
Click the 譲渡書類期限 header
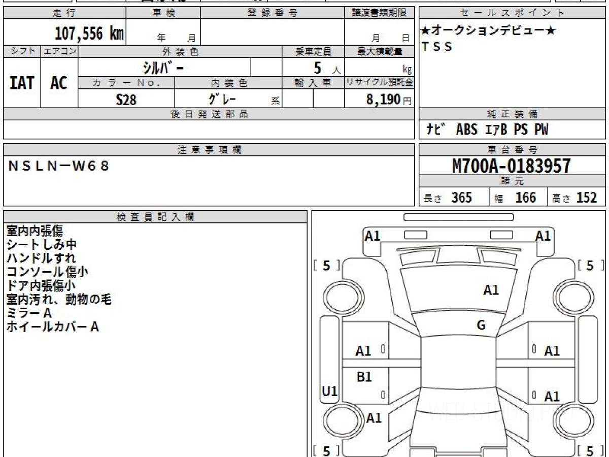379,13
